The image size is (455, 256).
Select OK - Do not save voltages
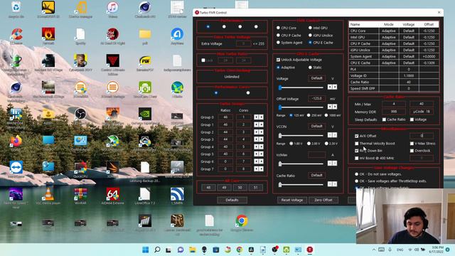(x=356, y=174)
